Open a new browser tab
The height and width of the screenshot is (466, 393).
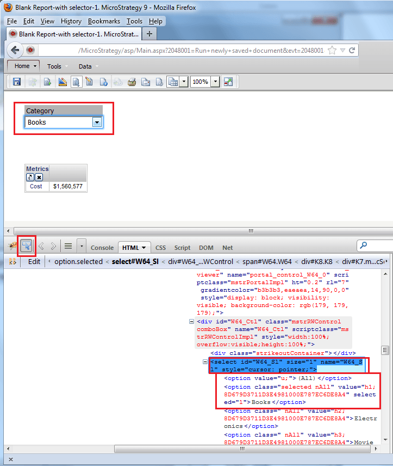tap(149, 33)
